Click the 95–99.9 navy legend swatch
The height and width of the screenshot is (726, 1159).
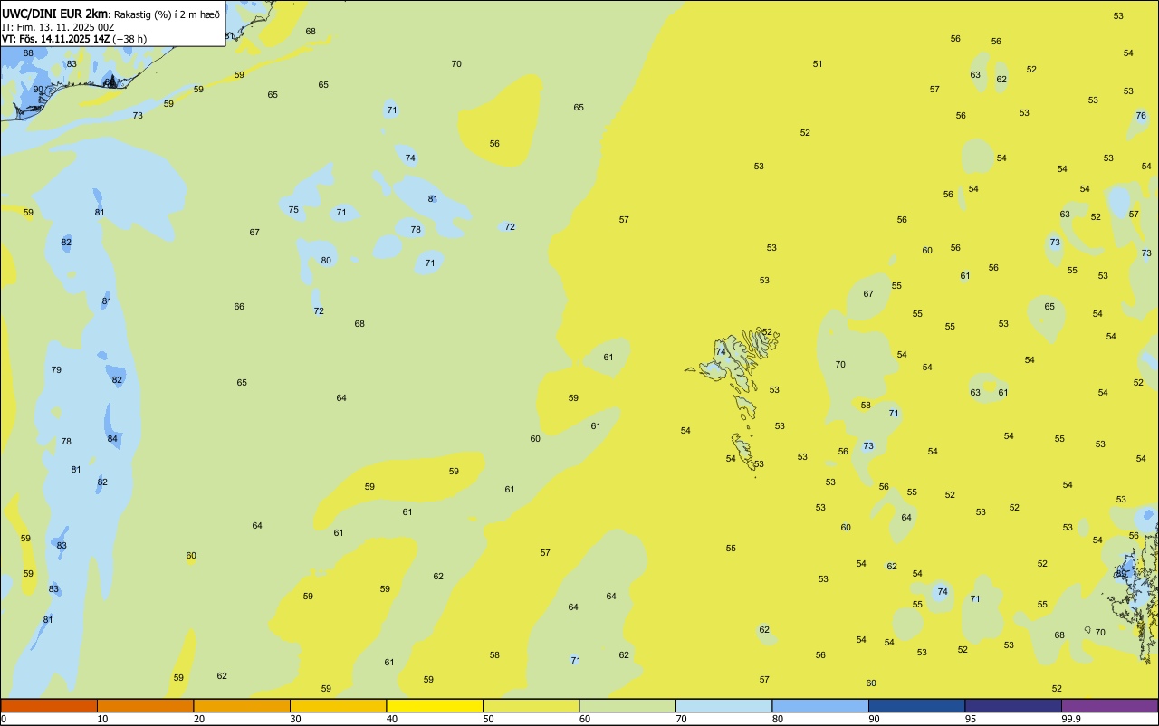[x=1013, y=705]
